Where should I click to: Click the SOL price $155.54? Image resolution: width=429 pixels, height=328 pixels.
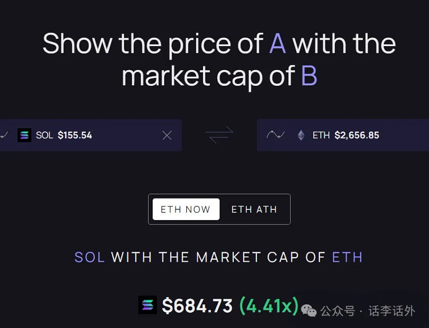click(x=75, y=135)
